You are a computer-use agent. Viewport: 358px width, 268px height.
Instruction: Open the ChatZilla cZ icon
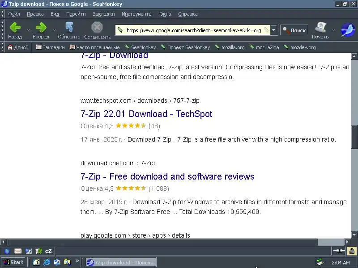pyautogui.click(x=48, y=251)
